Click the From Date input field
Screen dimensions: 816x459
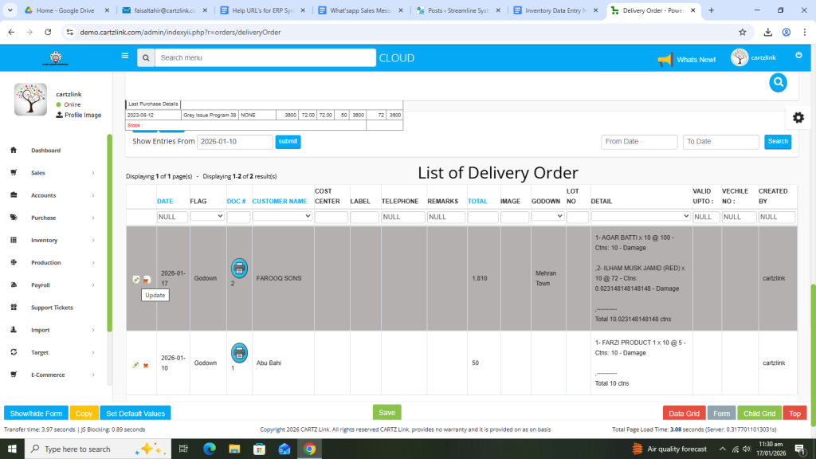639,142
